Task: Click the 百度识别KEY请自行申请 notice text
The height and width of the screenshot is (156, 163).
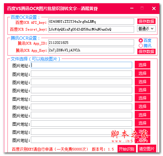Action: [50, 149]
